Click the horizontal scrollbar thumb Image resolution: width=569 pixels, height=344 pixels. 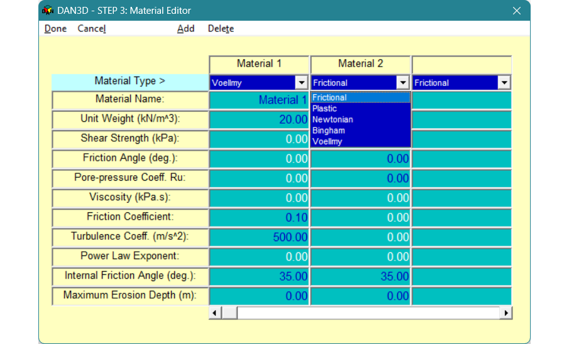pyautogui.click(x=229, y=313)
